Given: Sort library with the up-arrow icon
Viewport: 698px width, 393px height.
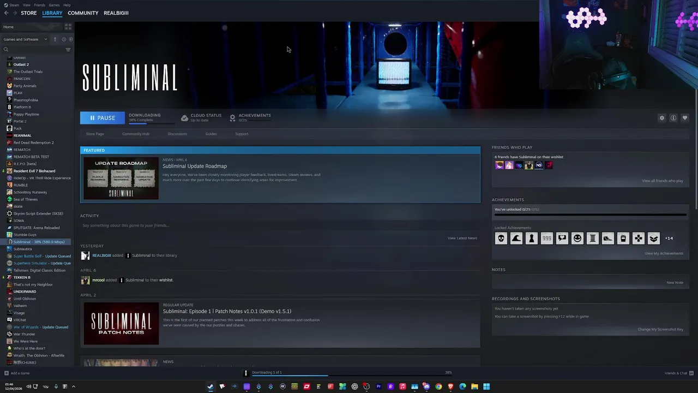Looking at the screenshot, I should 55,39.
